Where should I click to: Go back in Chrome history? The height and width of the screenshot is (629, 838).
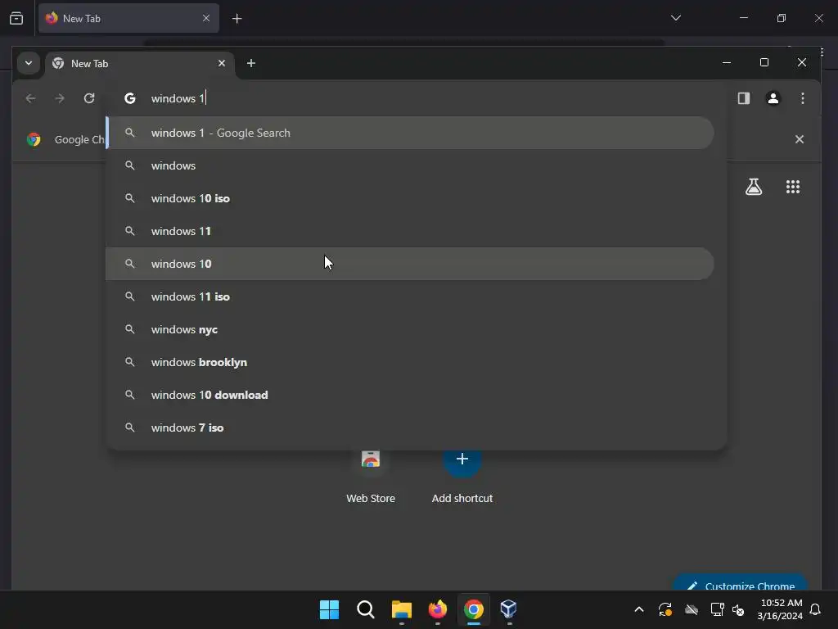tap(30, 98)
